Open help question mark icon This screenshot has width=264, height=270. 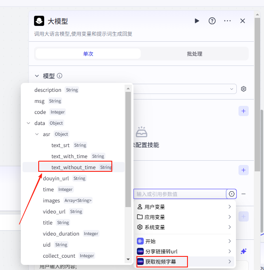click(x=212, y=21)
